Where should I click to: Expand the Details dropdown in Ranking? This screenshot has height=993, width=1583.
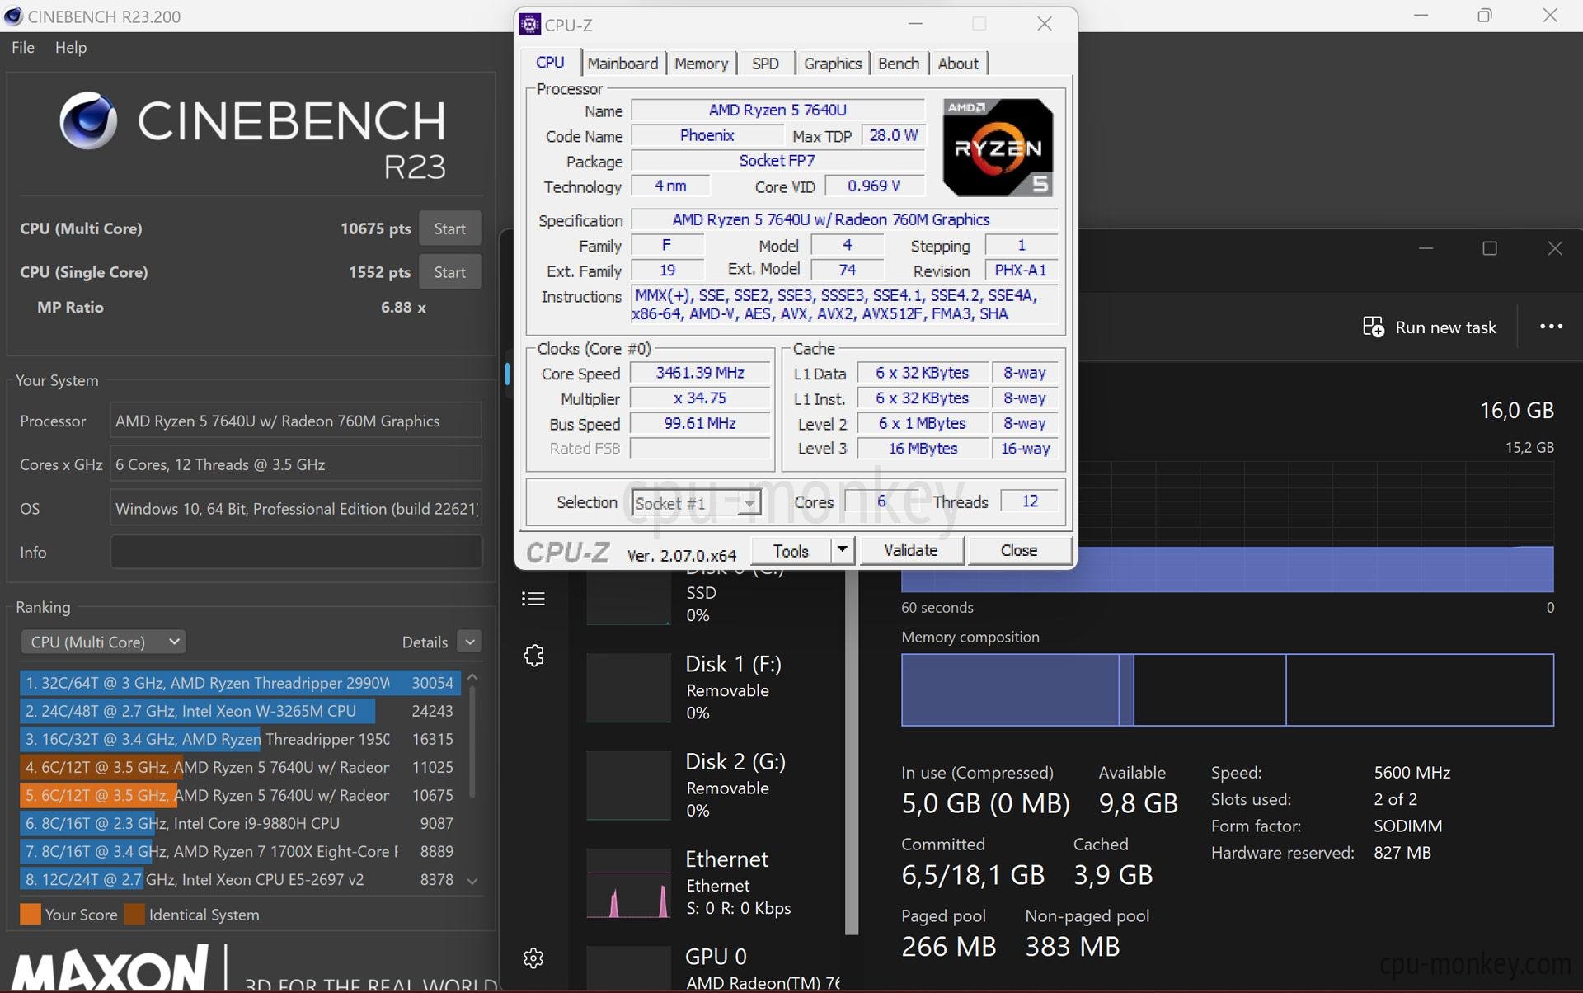(470, 642)
